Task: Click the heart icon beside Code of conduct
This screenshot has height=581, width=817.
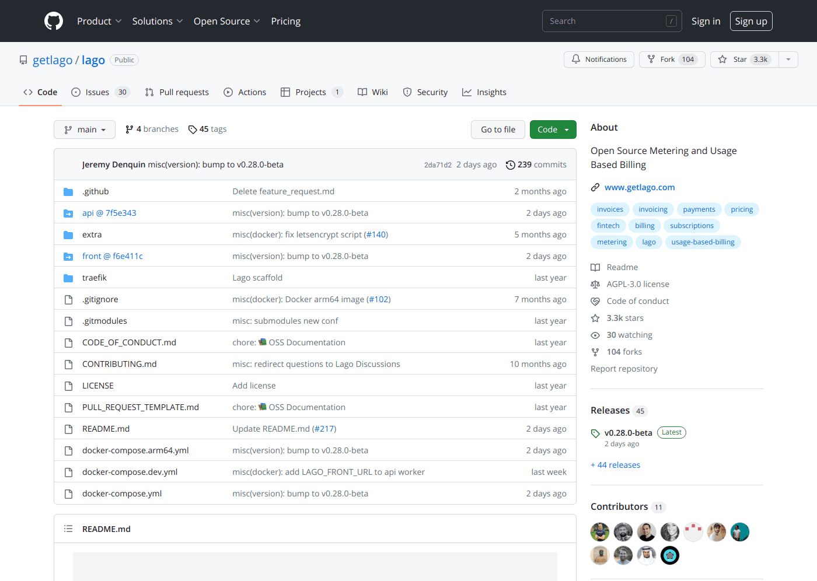Action: coord(595,301)
